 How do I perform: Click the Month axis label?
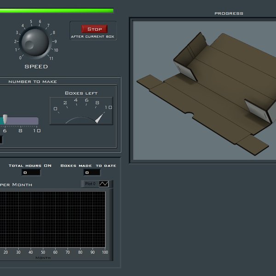tap(43, 258)
